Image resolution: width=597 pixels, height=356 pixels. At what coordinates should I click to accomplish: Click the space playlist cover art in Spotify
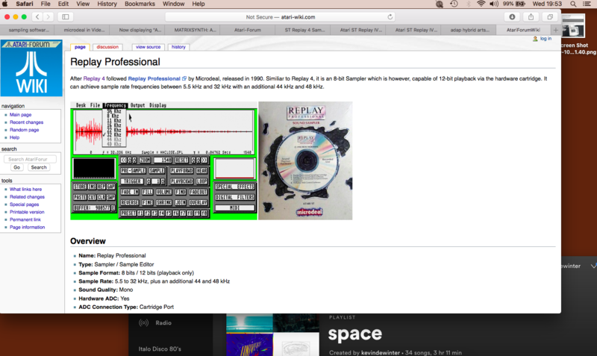(272, 334)
